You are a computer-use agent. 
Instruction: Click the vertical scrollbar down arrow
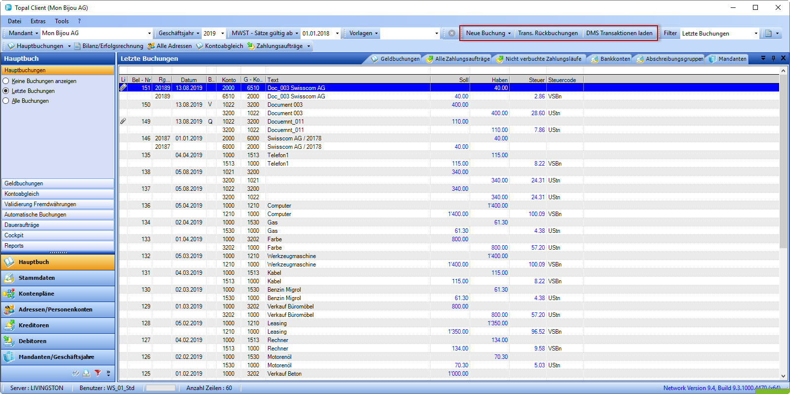tap(783, 376)
